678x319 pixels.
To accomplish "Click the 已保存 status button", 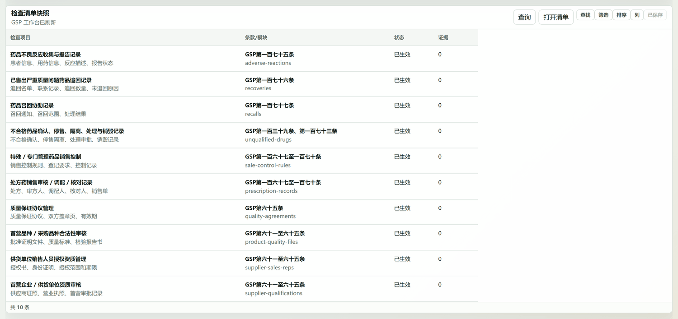I will (655, 15).
